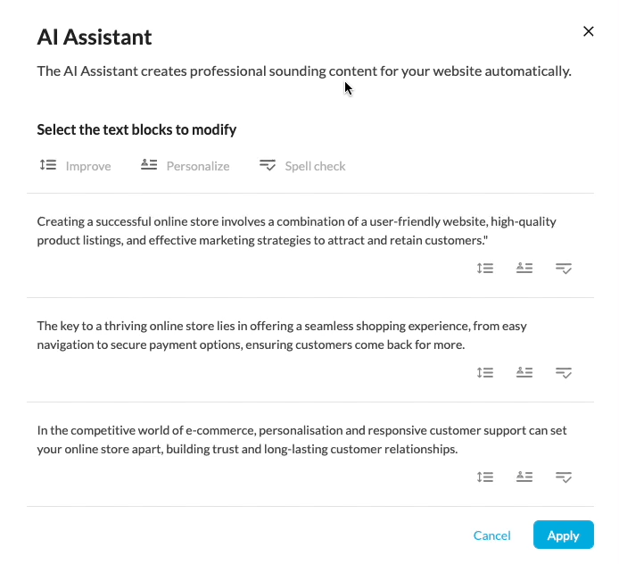Improve the third e-commerce text block
The image size is (619, 564).
pyautogui.click(x=485, y=477)
